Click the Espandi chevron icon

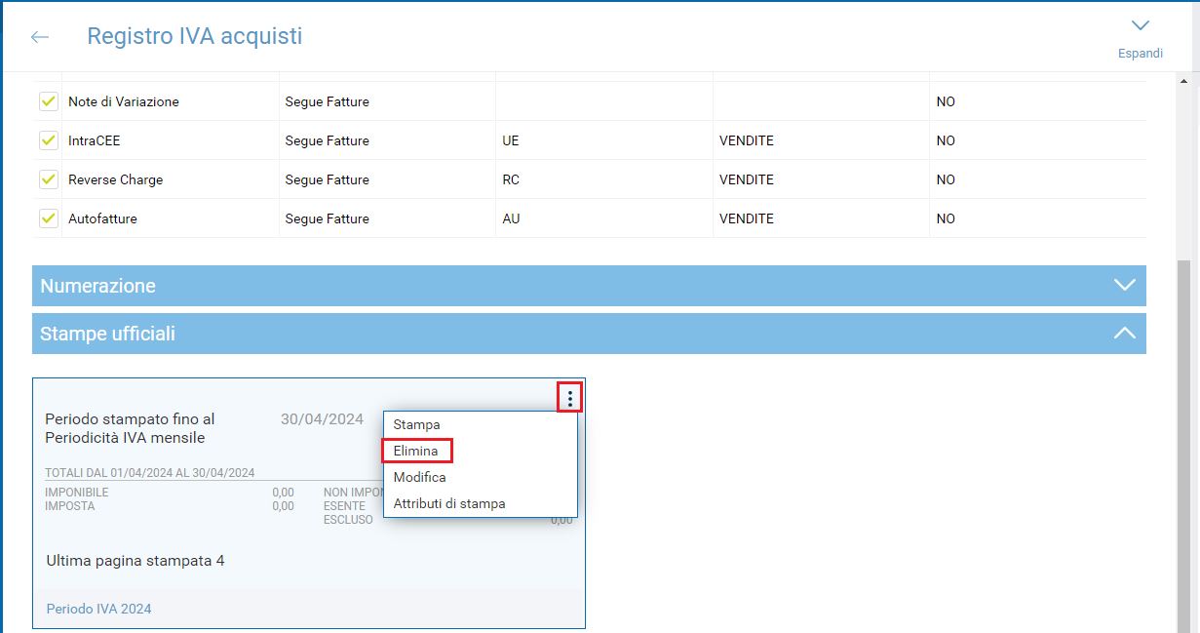1141,25
